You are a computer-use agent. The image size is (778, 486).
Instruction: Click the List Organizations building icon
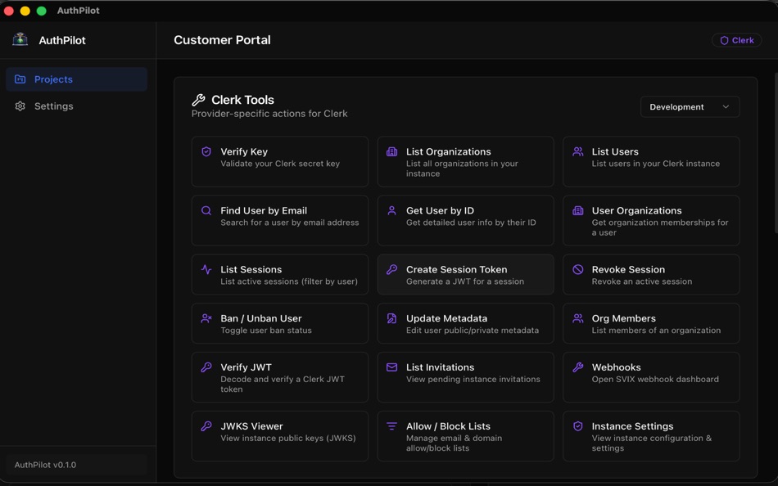(392, 152)
